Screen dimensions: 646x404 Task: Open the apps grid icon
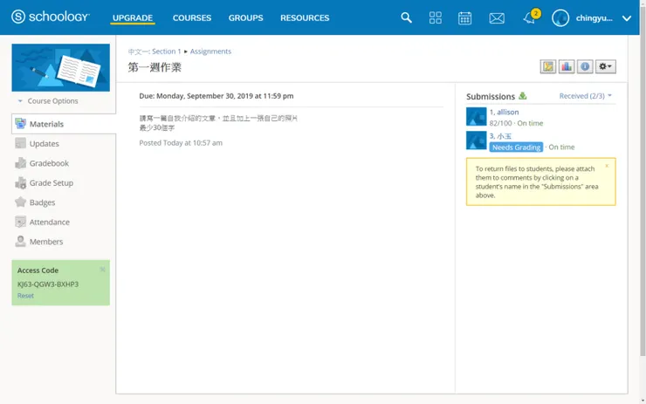(435, 17)
